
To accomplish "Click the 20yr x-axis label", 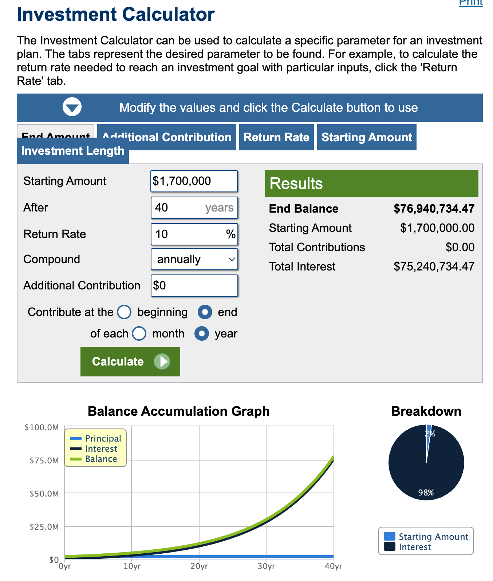I will [199, 566].
